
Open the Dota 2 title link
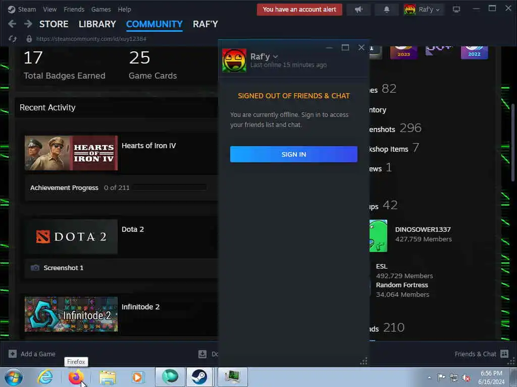pos(133,229)
